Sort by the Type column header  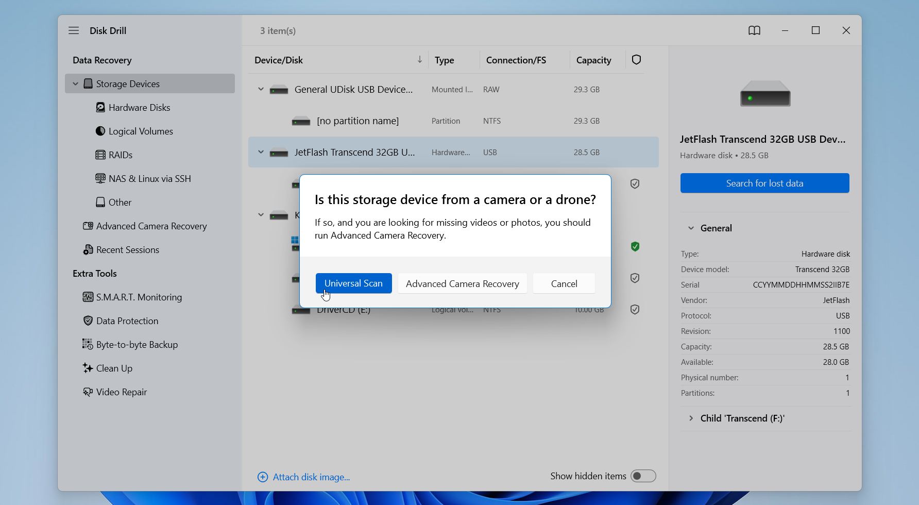[444, 60]
